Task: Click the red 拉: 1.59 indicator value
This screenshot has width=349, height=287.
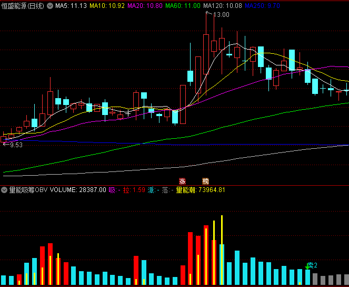Action: click(134, 190)
